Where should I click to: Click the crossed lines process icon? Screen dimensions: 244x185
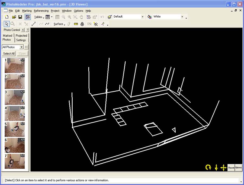tap(96, 24)
